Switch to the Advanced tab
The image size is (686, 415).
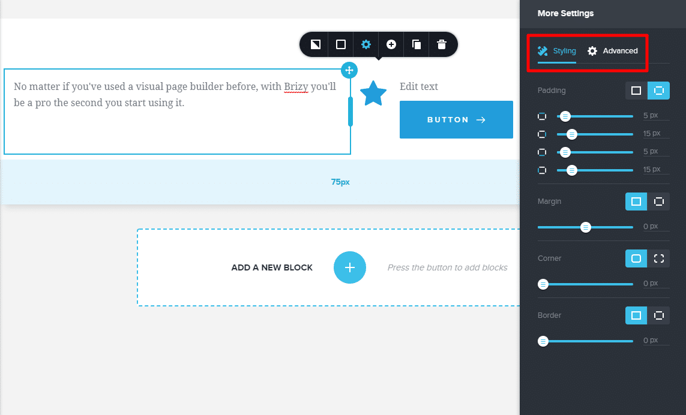(x=613, y=51)
